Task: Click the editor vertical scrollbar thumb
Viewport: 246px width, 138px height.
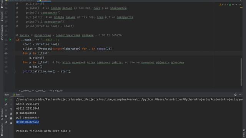Action: [x=241, y=72]
